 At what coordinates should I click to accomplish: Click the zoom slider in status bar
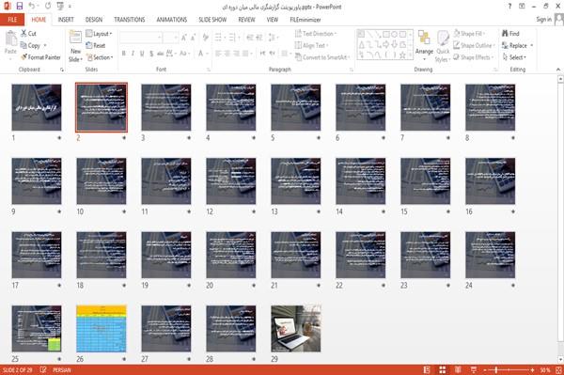point(509,370)
